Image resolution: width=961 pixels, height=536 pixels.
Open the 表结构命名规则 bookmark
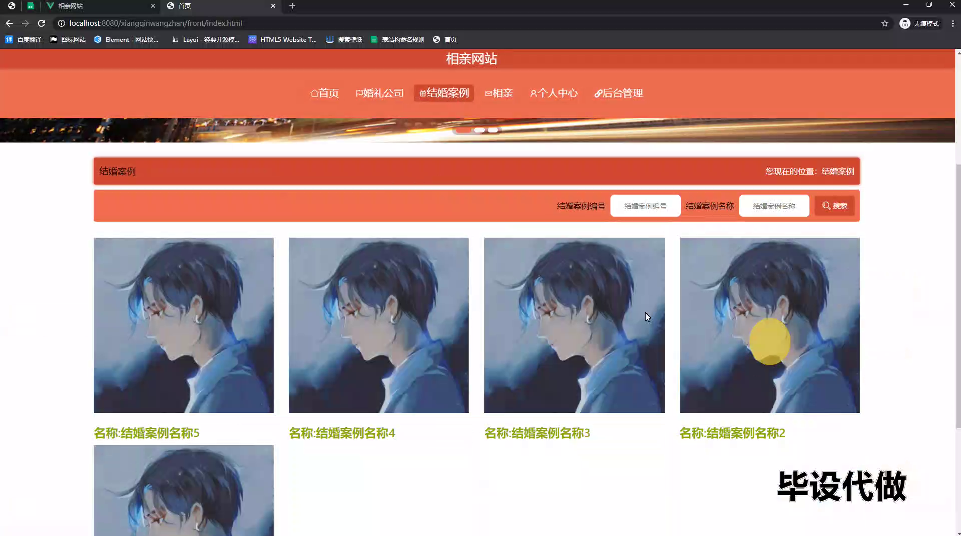[397, 39]
